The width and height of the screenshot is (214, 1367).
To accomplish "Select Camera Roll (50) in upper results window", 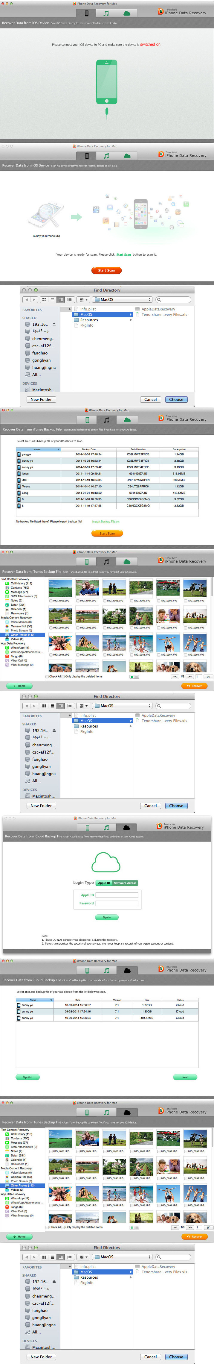I will [x=21, y=626].
